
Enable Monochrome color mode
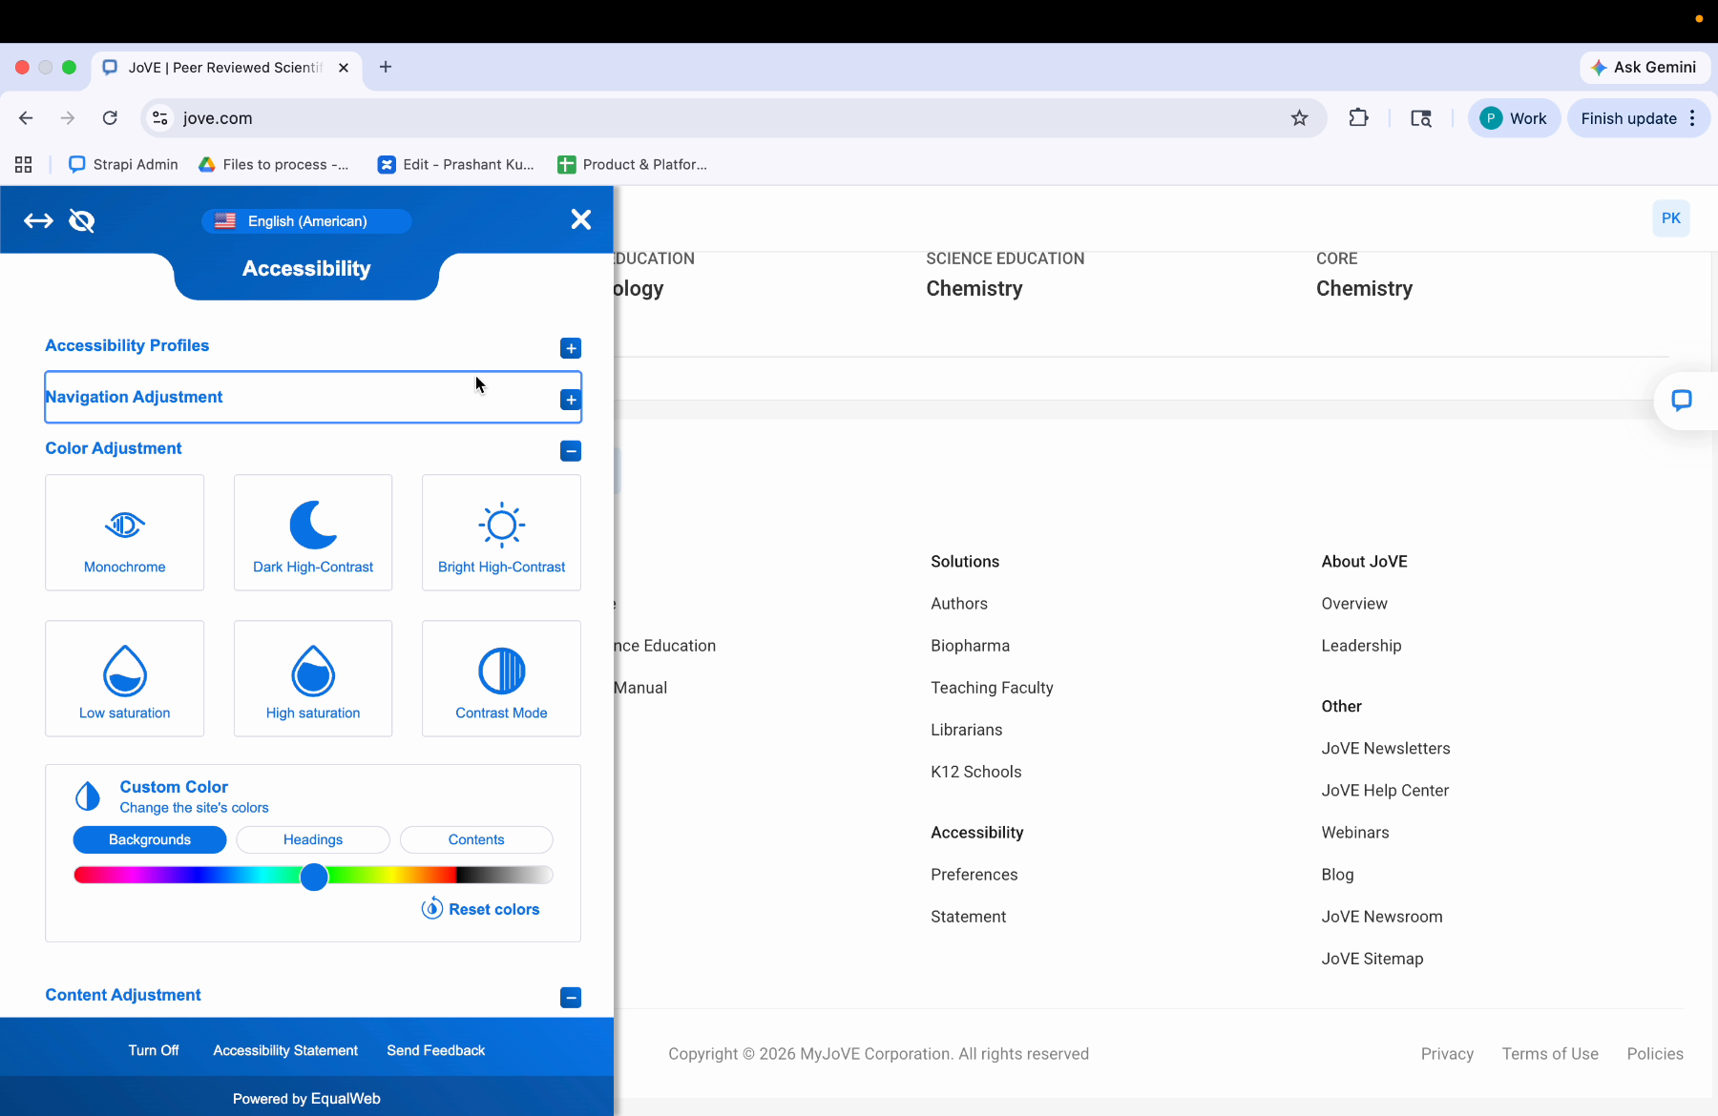(125, 533)
